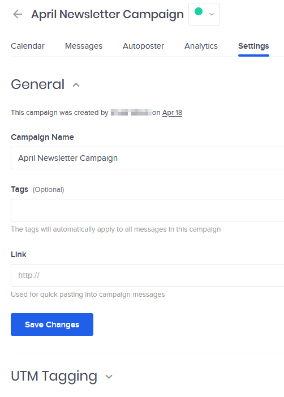Open the campaign status dropdown chevron
The height and width of the screenshot is (397, 284).
pyautogui.click(x=212, y=14)
